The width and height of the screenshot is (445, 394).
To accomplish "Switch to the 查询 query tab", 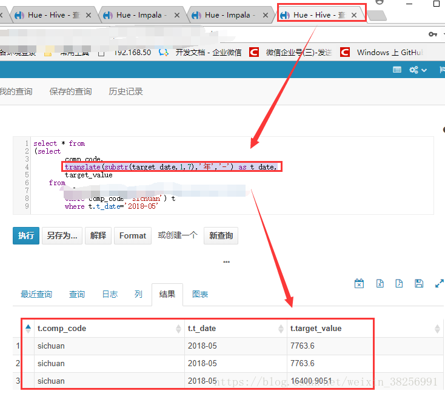I will pyautogui.click(x=77, y=294).
